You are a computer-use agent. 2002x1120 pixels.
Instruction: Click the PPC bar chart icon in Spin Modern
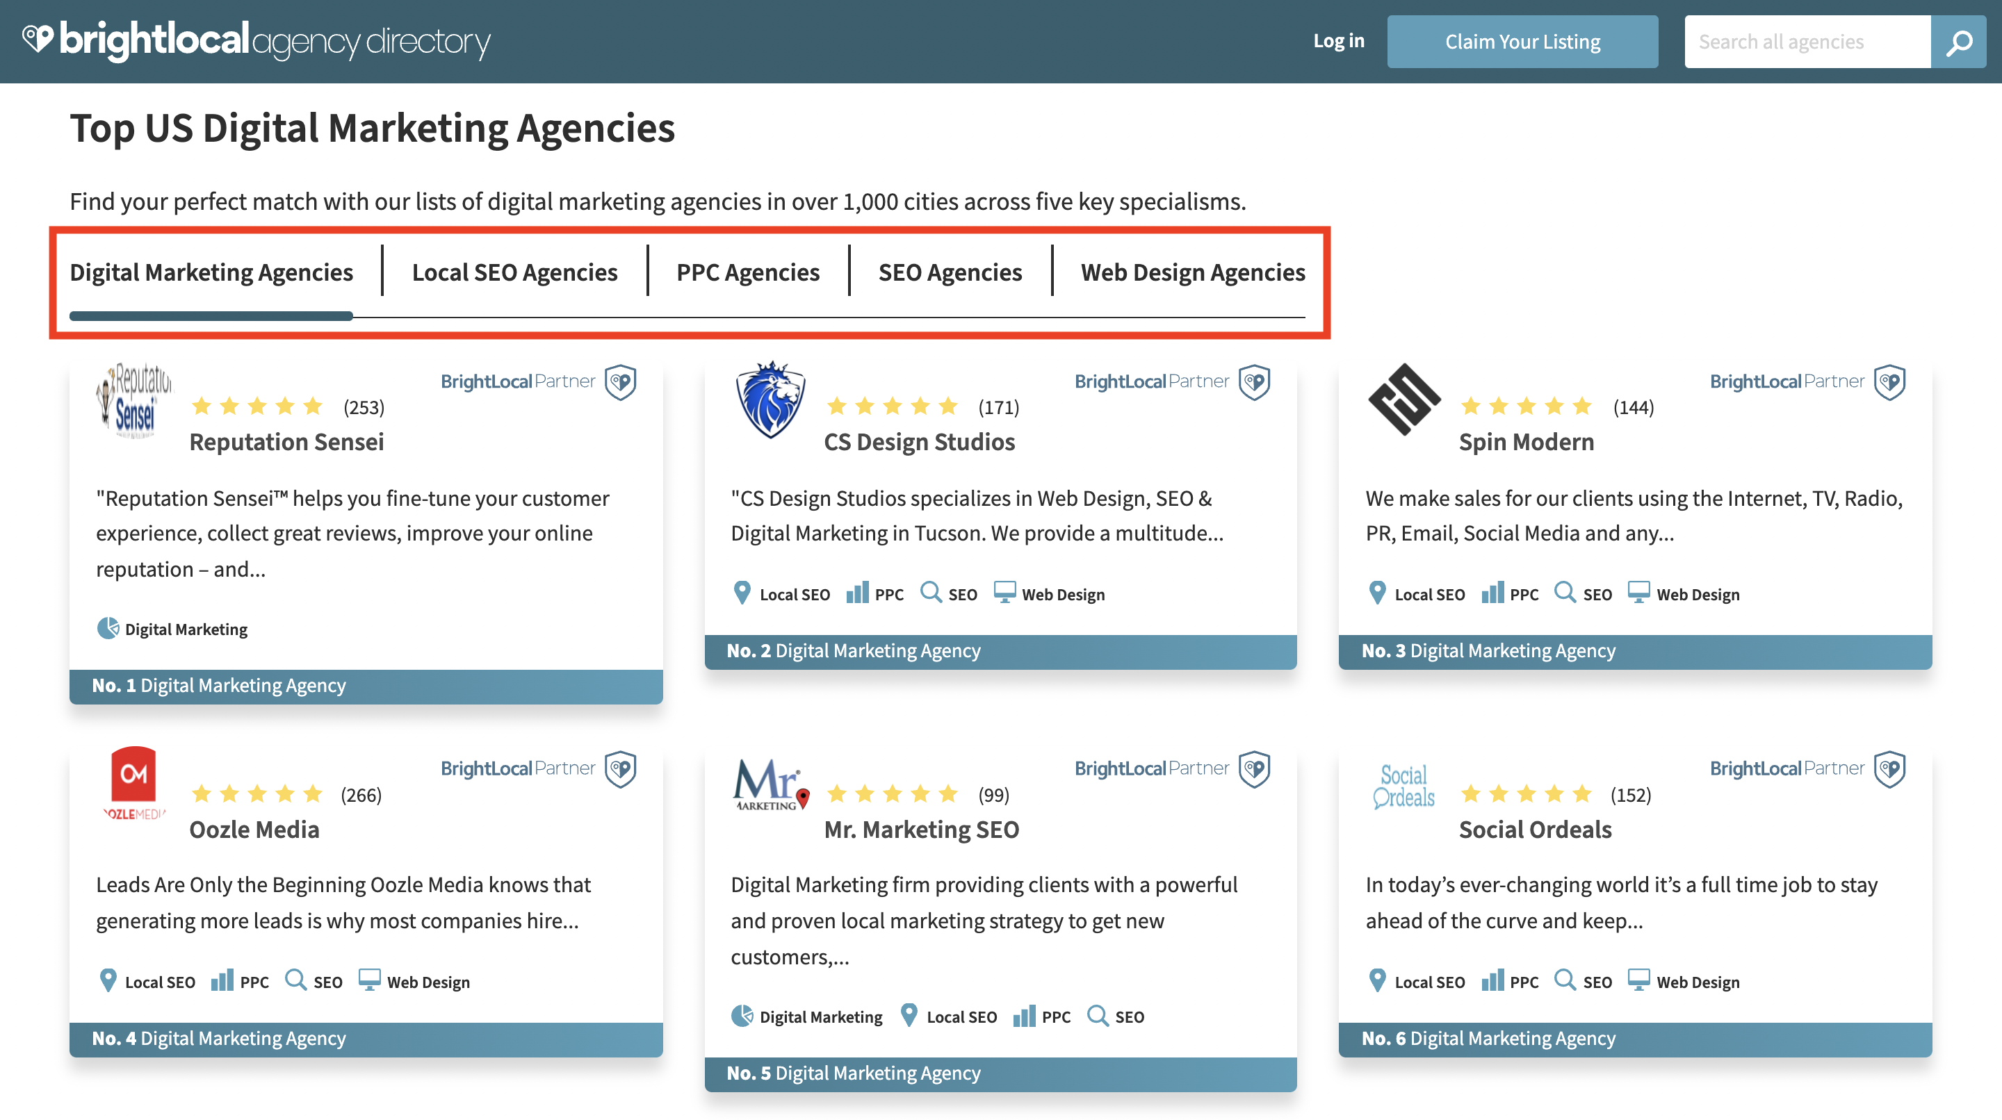tap(1492, 593)
